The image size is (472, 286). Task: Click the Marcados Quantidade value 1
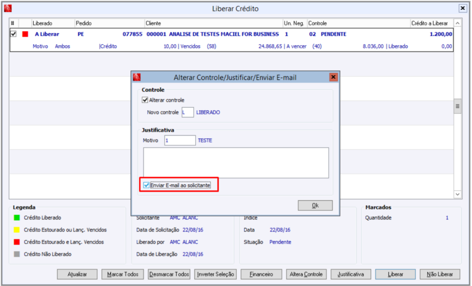(x=447, y=218)
